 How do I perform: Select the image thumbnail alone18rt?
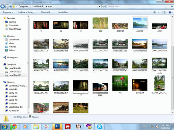coord(140,85)
